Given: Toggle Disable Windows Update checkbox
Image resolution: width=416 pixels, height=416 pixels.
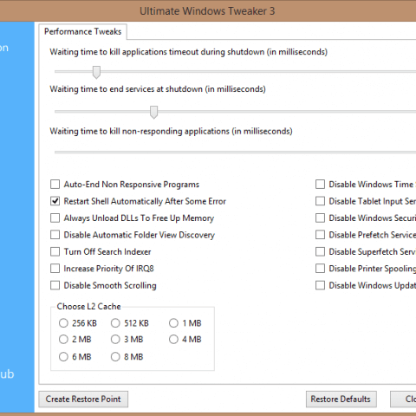Looking at the screenshot, I should (320, 285).
